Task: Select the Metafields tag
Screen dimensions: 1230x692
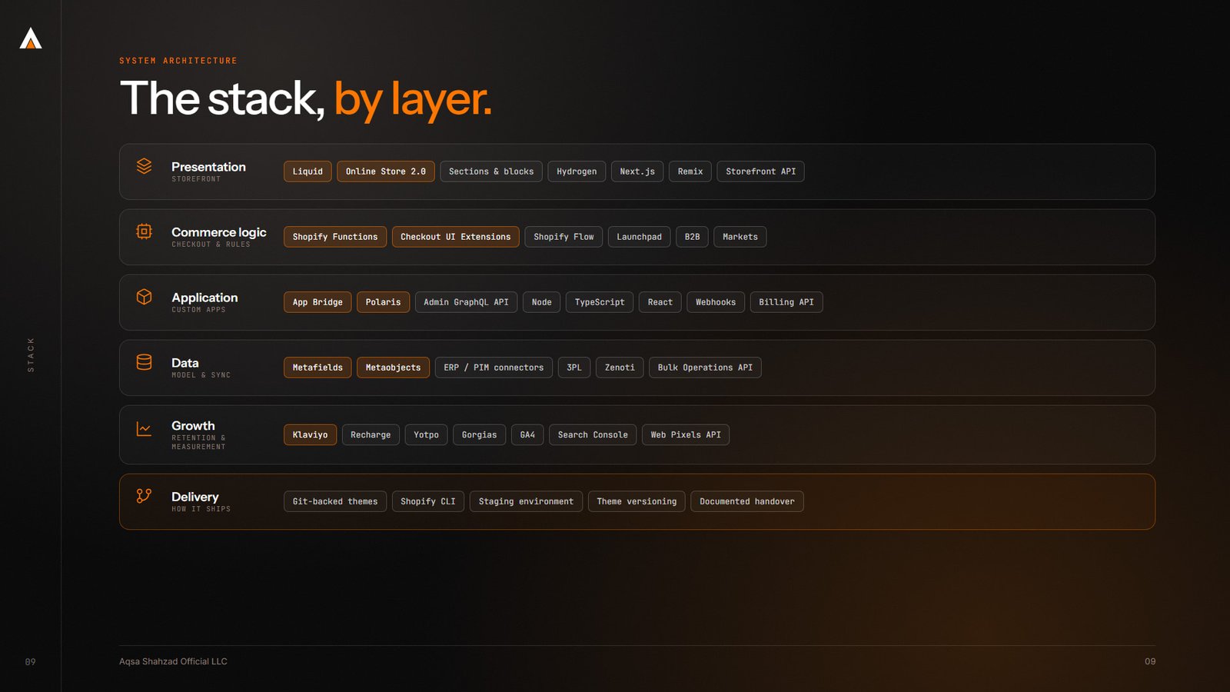Action: 317,368
